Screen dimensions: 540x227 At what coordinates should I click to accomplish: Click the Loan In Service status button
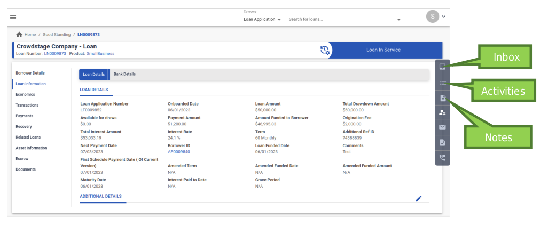384,50
